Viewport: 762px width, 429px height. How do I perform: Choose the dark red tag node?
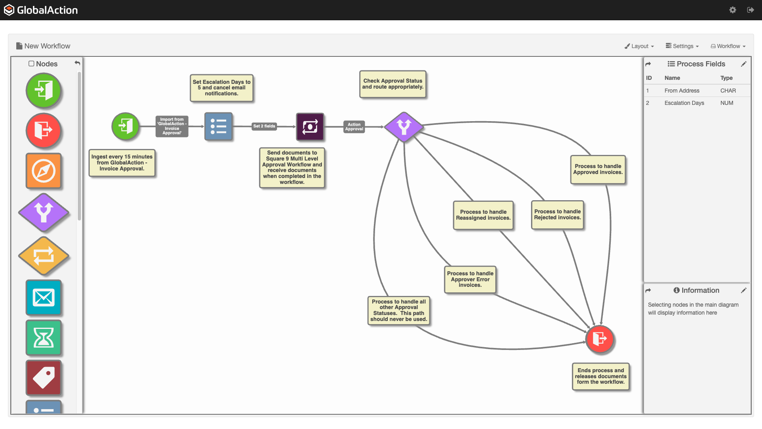click(43, 377)
